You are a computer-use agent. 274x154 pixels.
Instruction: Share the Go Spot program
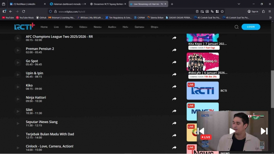[174, 62]
